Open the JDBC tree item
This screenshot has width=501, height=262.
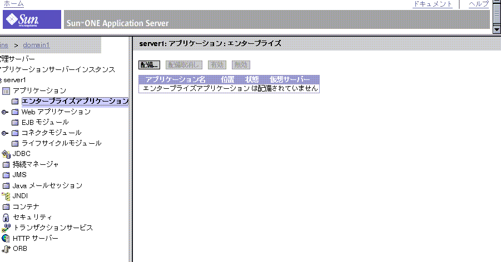click(x=21, y=154)
